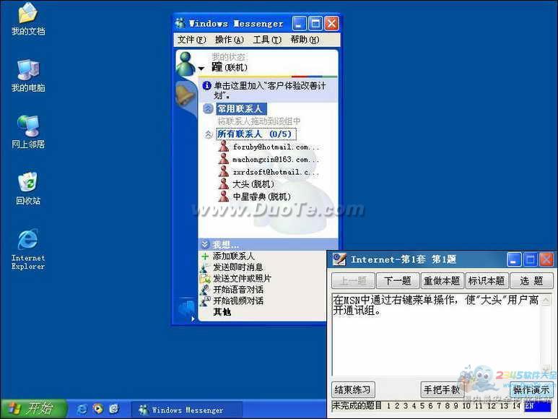Open the 工具(T) menu
558x419 pixels.
(267, 40)
